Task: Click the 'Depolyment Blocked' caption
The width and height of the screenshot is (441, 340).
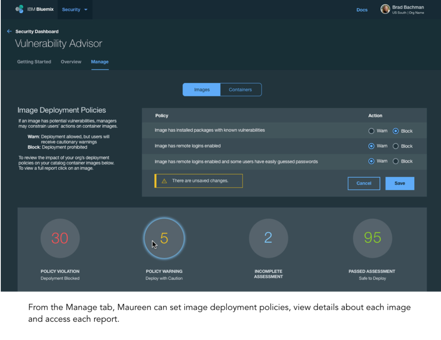Action: point(60,279)
